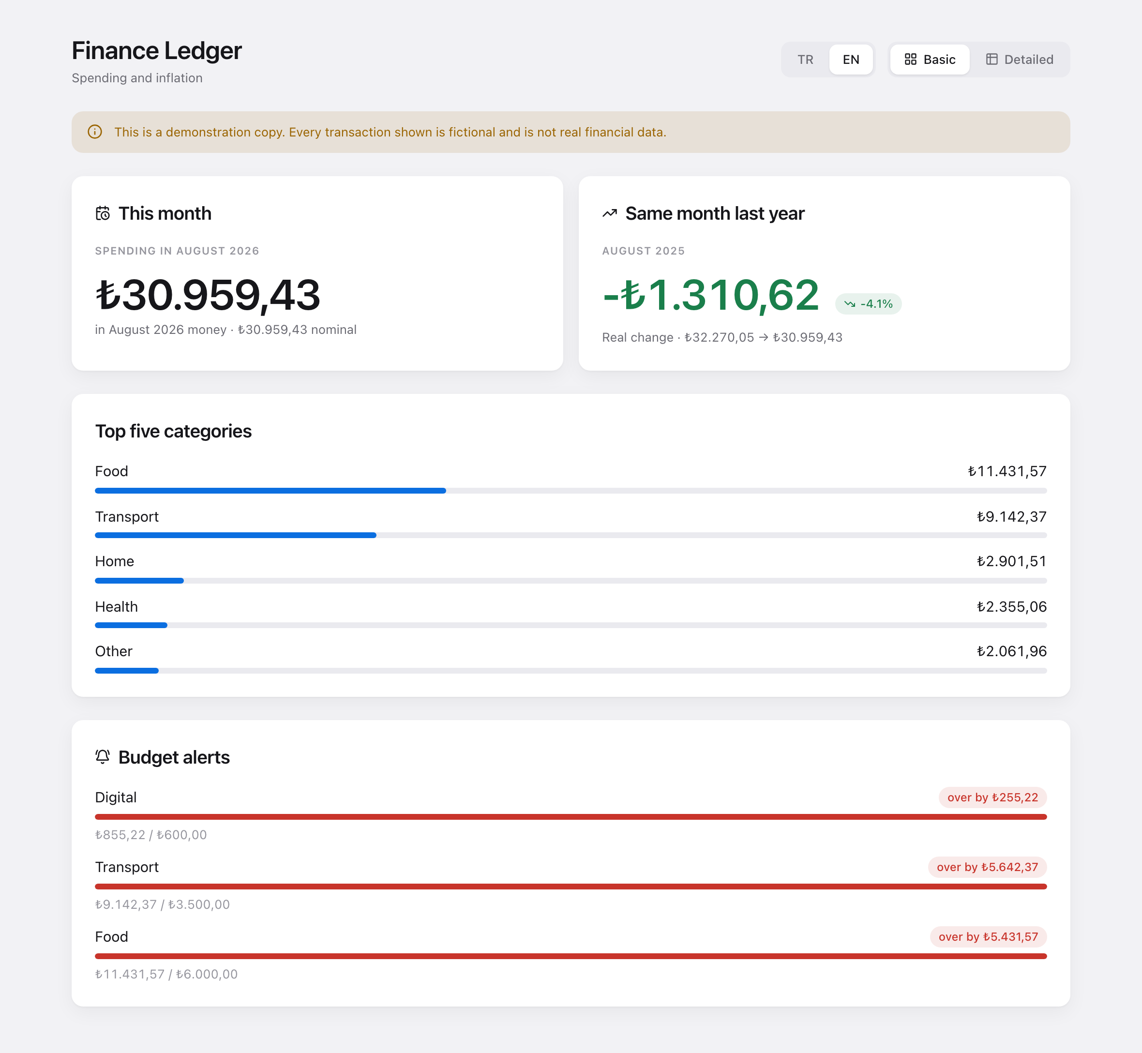Click the Home category progress bar
Viewport: 1142px width, 1053px height.
click(571, 581)
